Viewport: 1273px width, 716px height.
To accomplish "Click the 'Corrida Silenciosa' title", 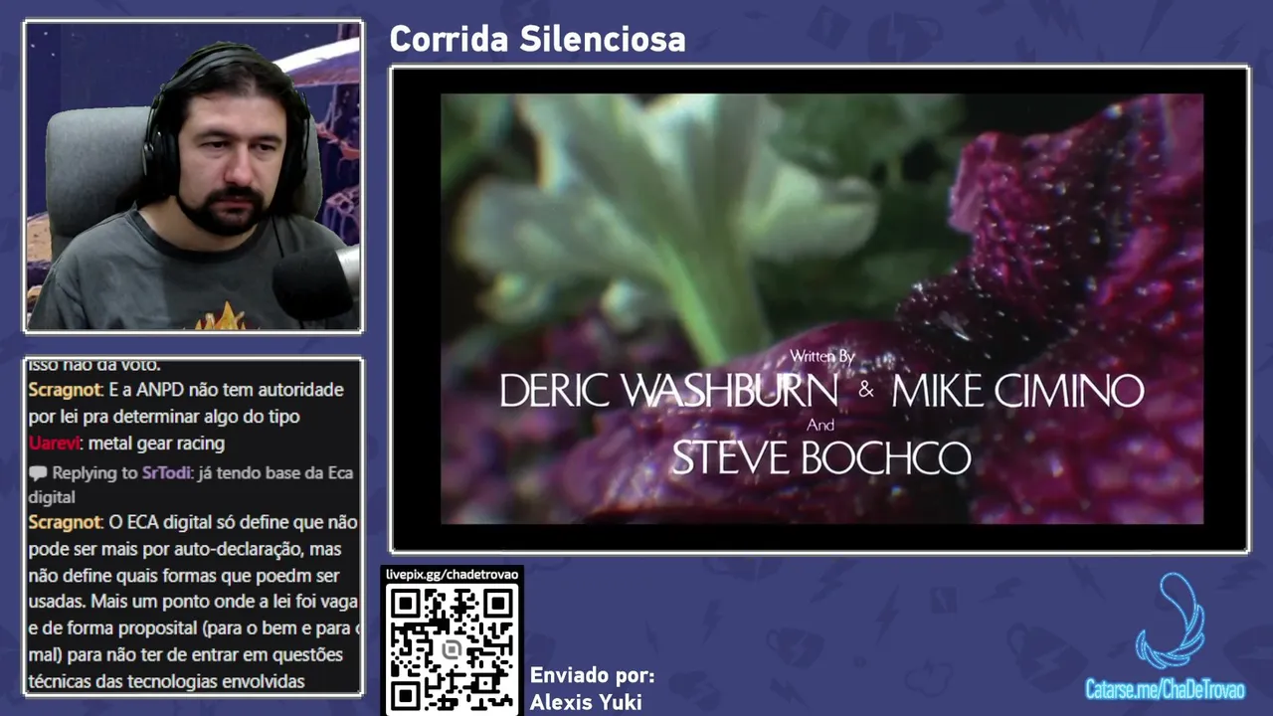I will click(537, 39).
